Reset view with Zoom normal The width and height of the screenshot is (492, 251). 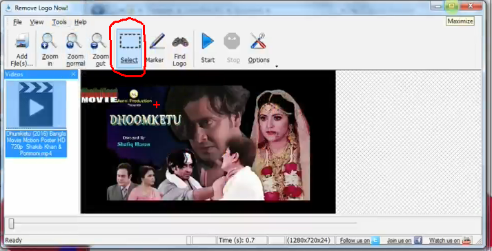click(75, 50)
